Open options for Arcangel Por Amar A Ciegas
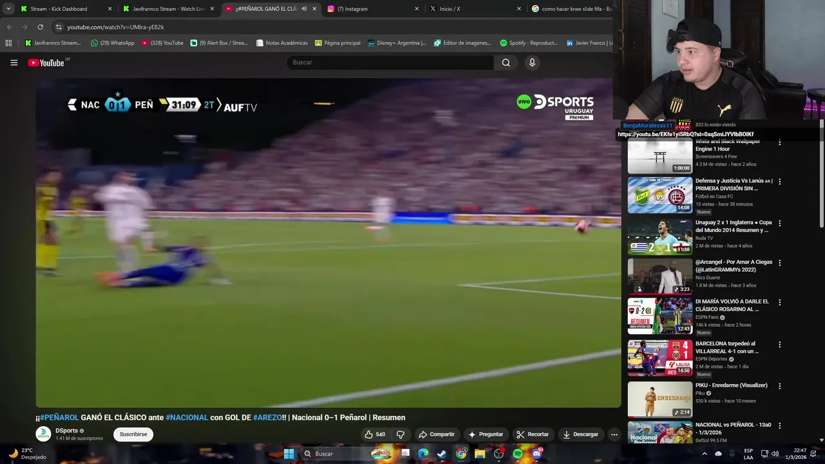Screen dimensions: 825x464 (779, 263)
